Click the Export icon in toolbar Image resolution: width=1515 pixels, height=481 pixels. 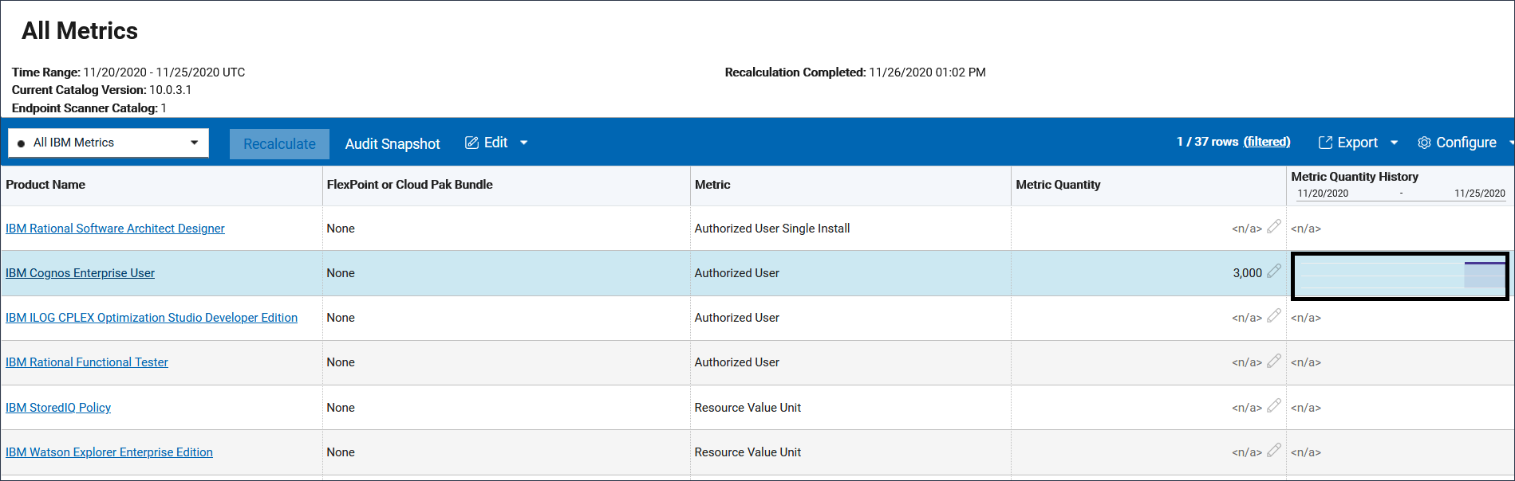coord(1325,143)
